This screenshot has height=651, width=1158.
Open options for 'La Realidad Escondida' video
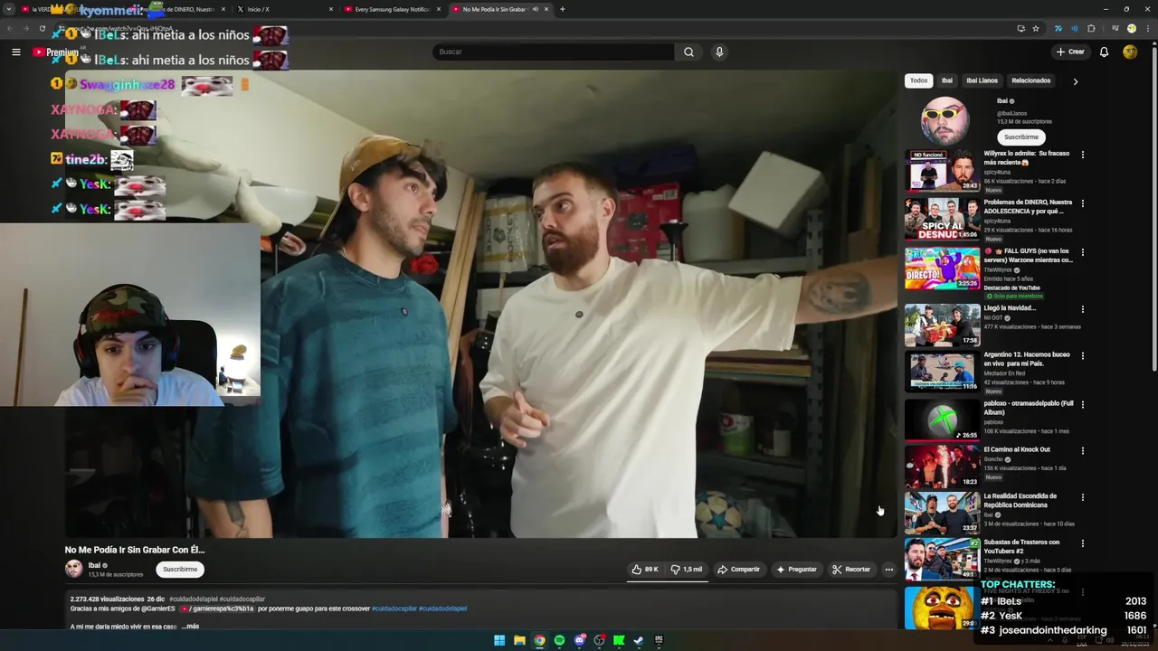pyautogui.click(x=1082, y=497)
